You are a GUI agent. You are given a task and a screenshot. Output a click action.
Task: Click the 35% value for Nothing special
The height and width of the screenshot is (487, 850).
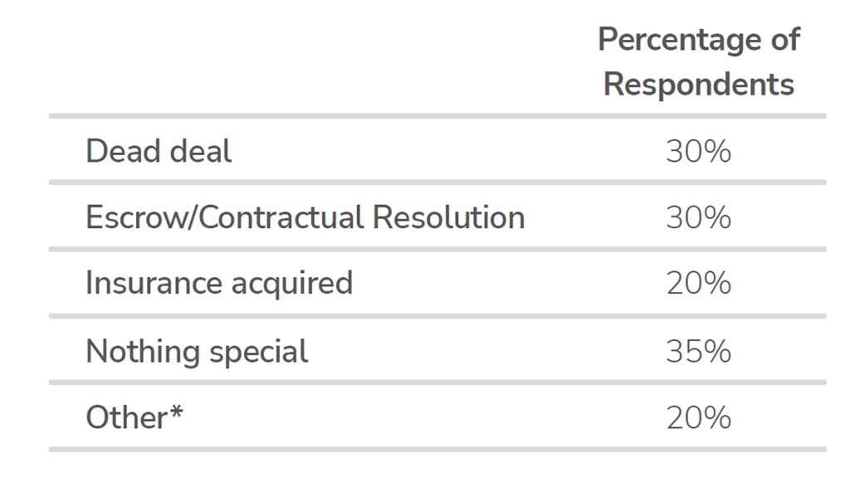698,351
